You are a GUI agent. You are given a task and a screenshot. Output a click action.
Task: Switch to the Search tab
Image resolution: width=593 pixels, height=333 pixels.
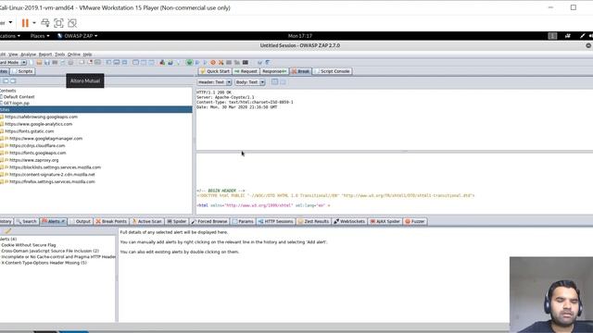(27, 221)
